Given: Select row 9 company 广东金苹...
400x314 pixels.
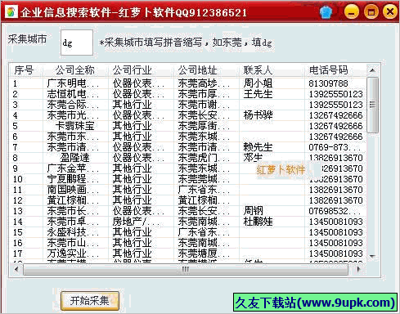Looking at the screenshot, I should click(73, 168).
